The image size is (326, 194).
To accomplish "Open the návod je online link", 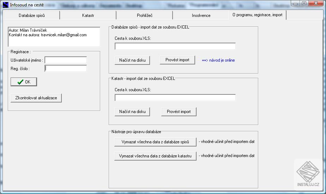I will point(218,60).
